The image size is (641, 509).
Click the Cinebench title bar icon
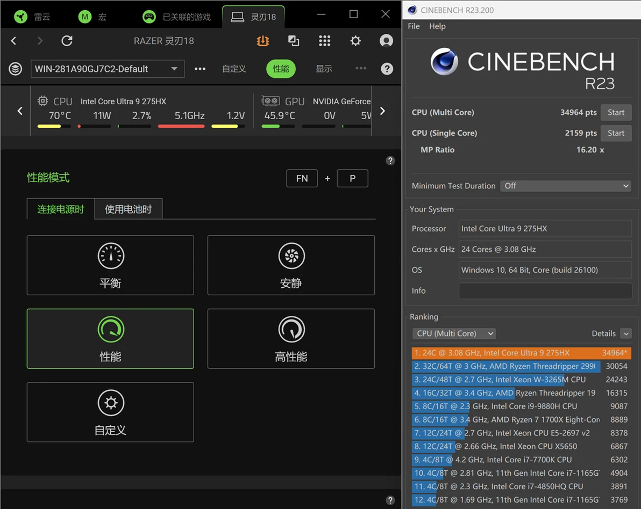point(412,10)
